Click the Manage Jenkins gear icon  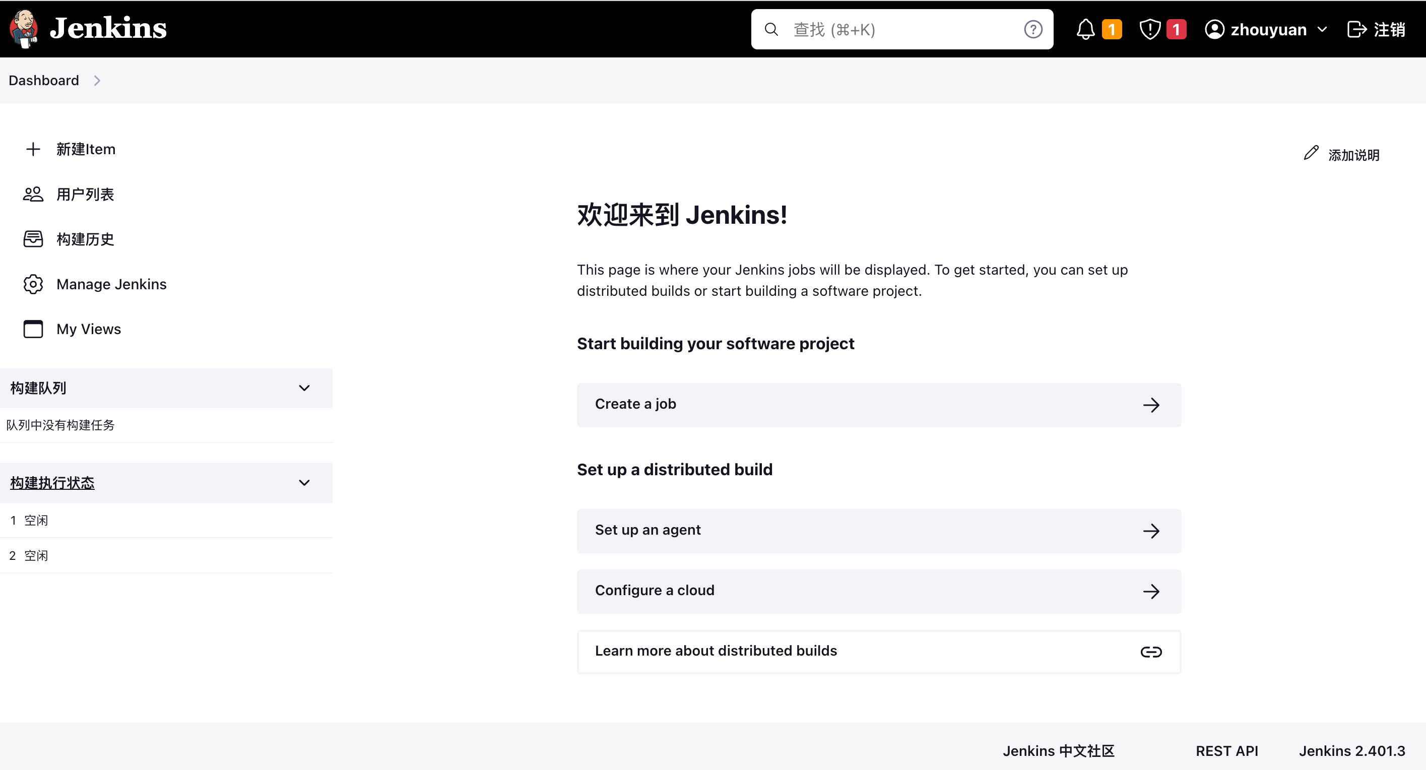(33, 284)
